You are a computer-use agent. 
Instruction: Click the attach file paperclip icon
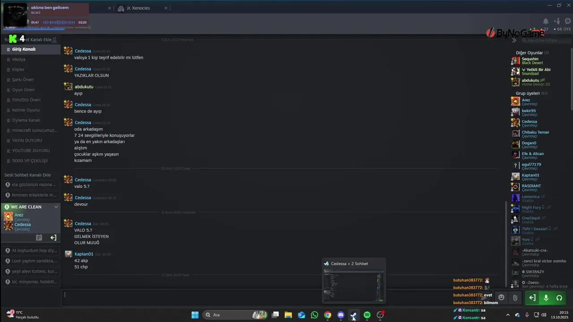click(515, 297)
